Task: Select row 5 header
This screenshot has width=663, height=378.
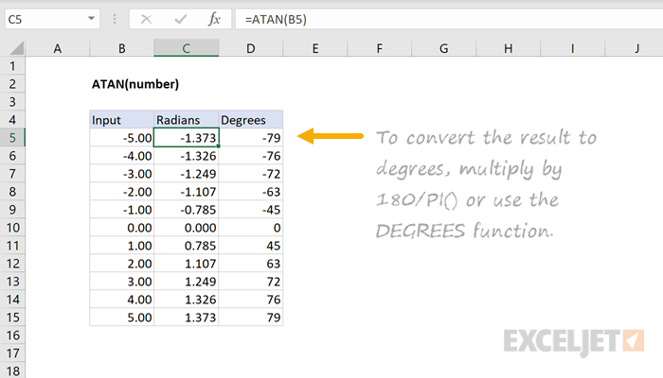Action: tap(12, 138)
